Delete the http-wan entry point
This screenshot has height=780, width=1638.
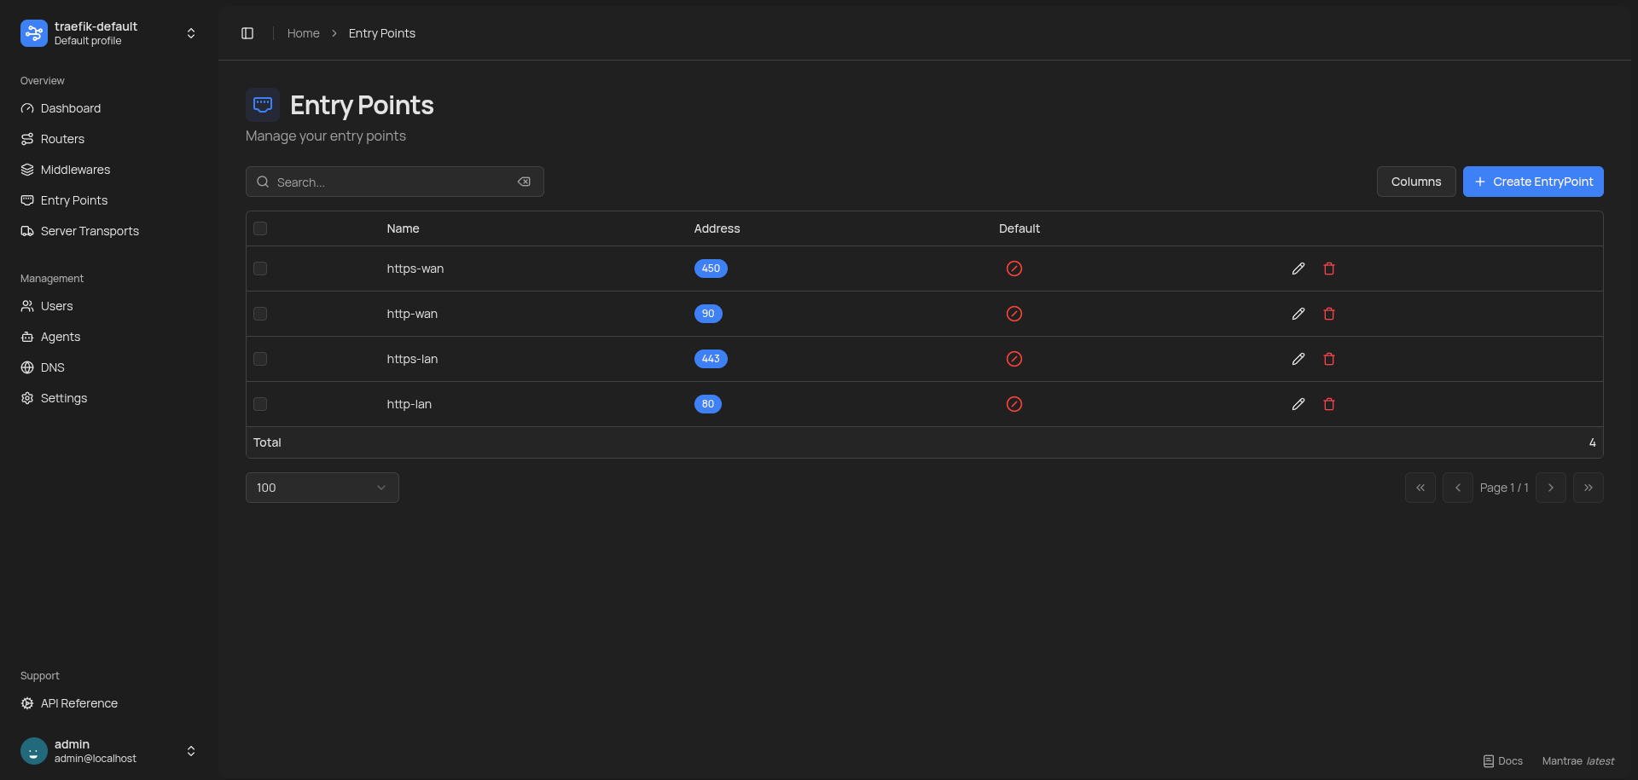[x=1328, y=314]
